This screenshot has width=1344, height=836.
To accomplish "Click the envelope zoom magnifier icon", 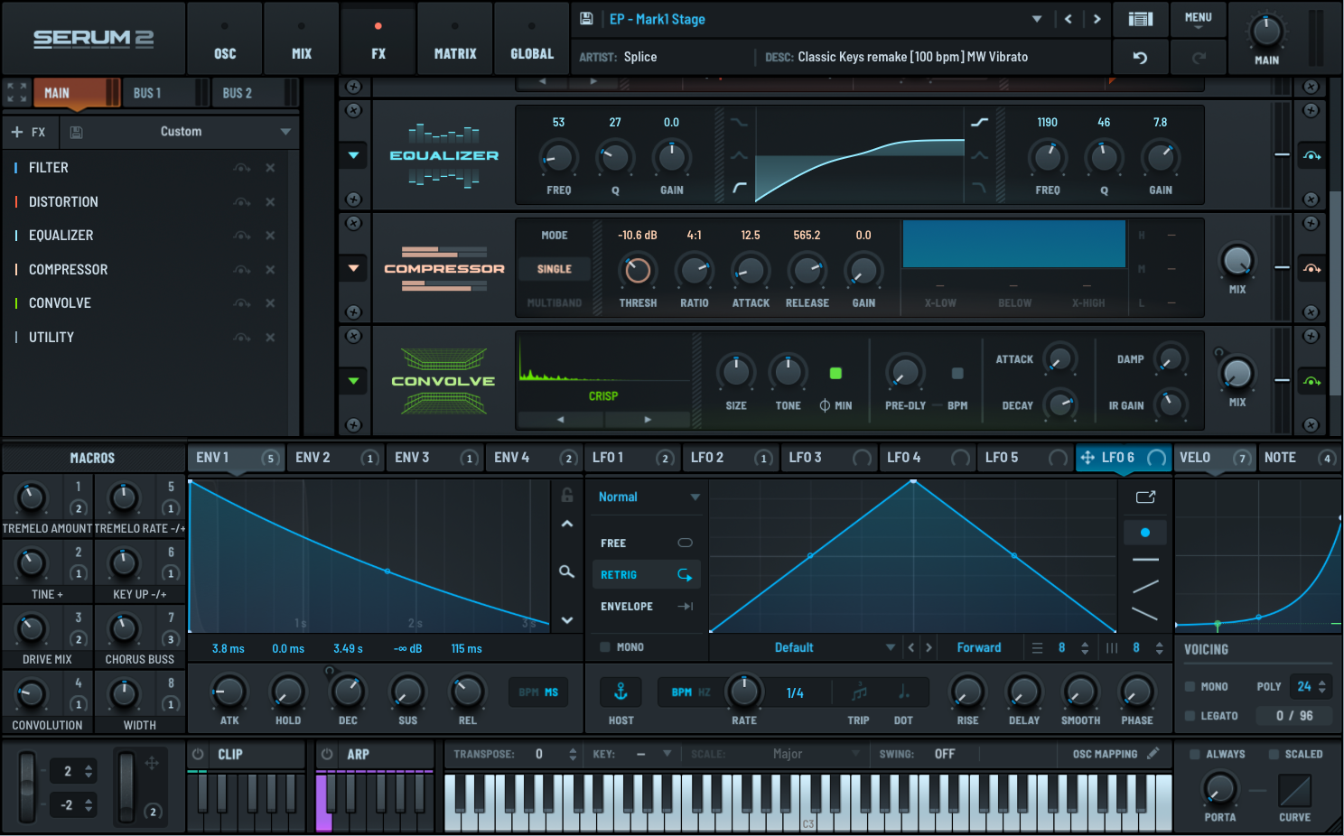I will pyautogui.click(x=566, y=571).
